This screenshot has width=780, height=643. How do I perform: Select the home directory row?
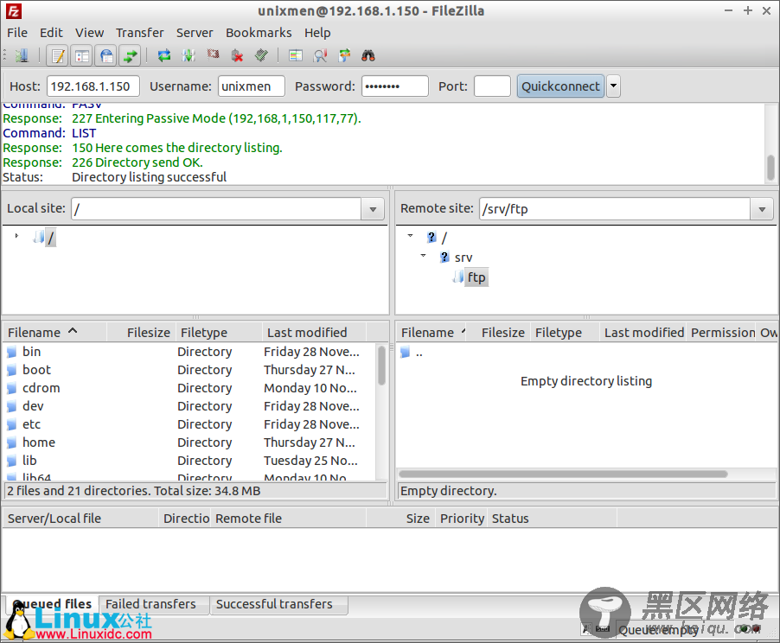(189, 442)
